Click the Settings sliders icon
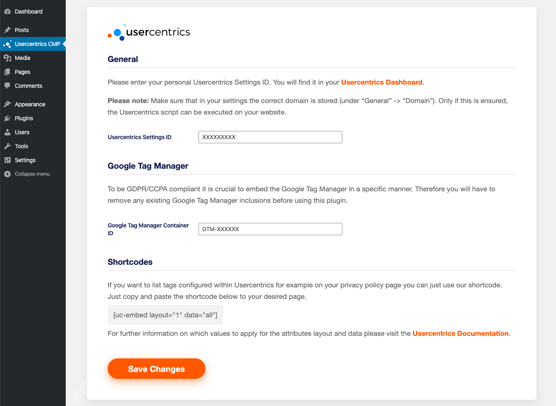 [7, 160]
